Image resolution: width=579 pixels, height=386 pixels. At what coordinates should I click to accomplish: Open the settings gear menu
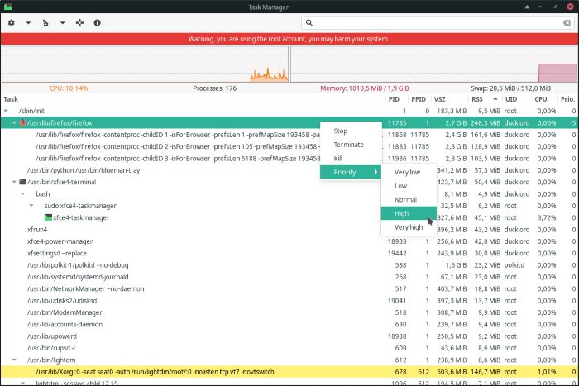pos(12,23)
